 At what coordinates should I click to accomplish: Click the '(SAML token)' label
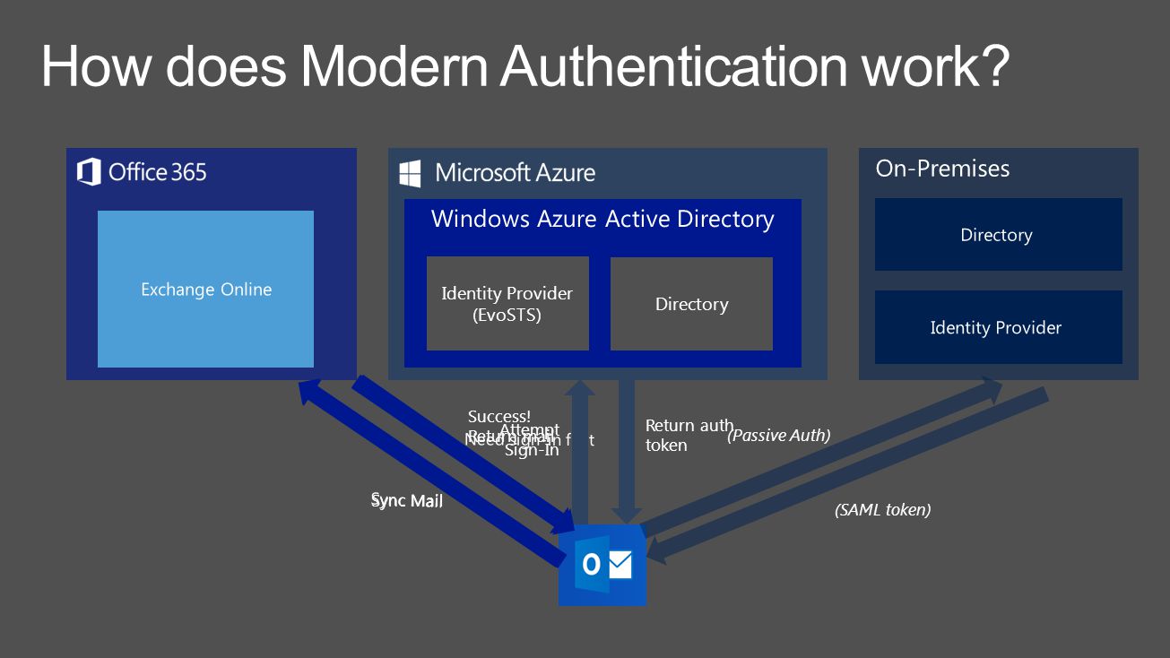point(883,510)
